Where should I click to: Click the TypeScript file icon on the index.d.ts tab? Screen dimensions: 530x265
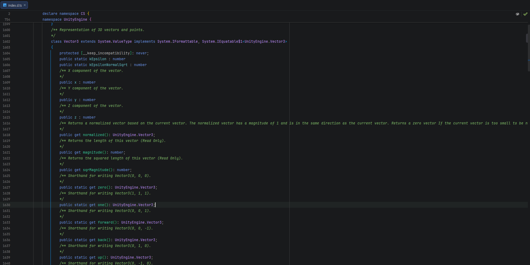(x=5, y=5)
